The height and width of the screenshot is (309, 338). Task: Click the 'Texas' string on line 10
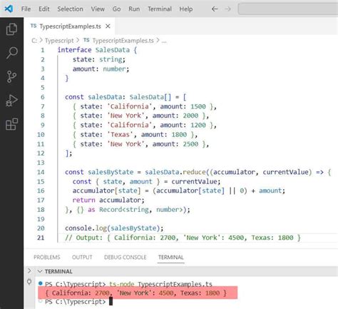pyautogui.click(x=120, y=135)
